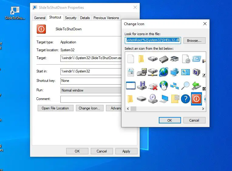Select the magnifying glass icon
This screenshot has width=232, height=171.
(x=186, y=85)
